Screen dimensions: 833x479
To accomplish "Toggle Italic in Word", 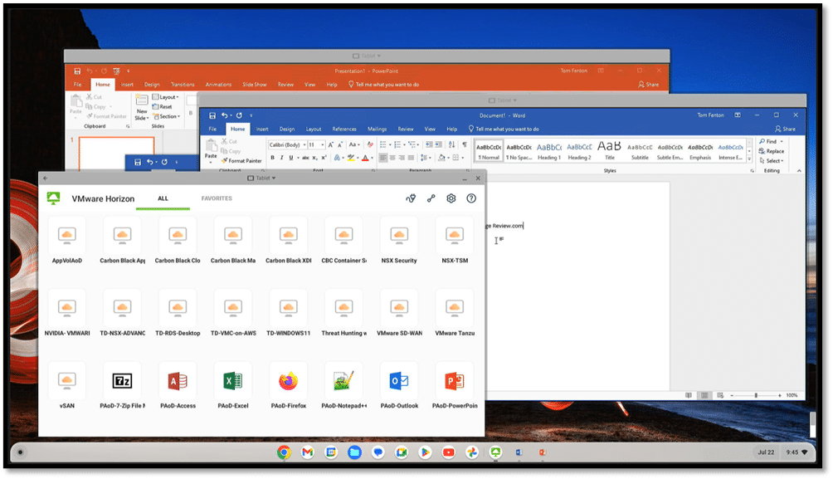I will click(281, 158).
